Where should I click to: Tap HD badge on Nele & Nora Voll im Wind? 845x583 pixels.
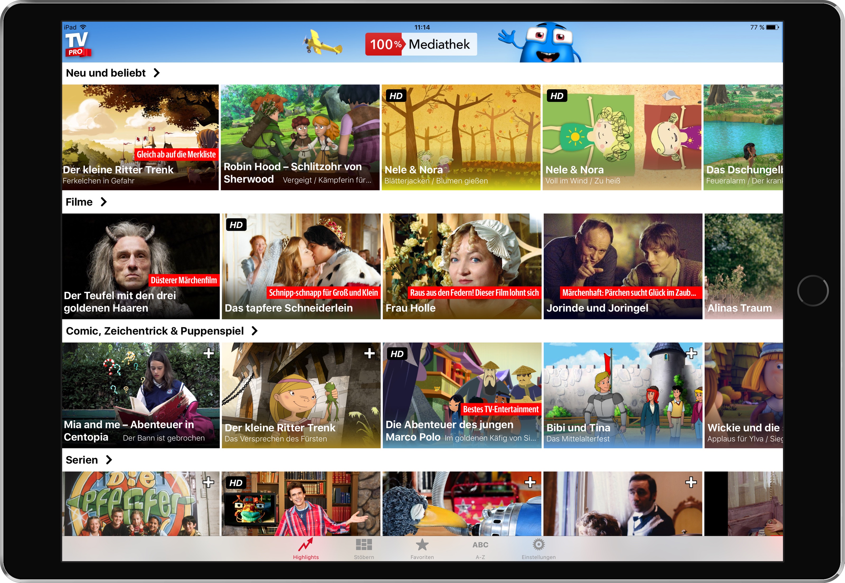[557, 96]
